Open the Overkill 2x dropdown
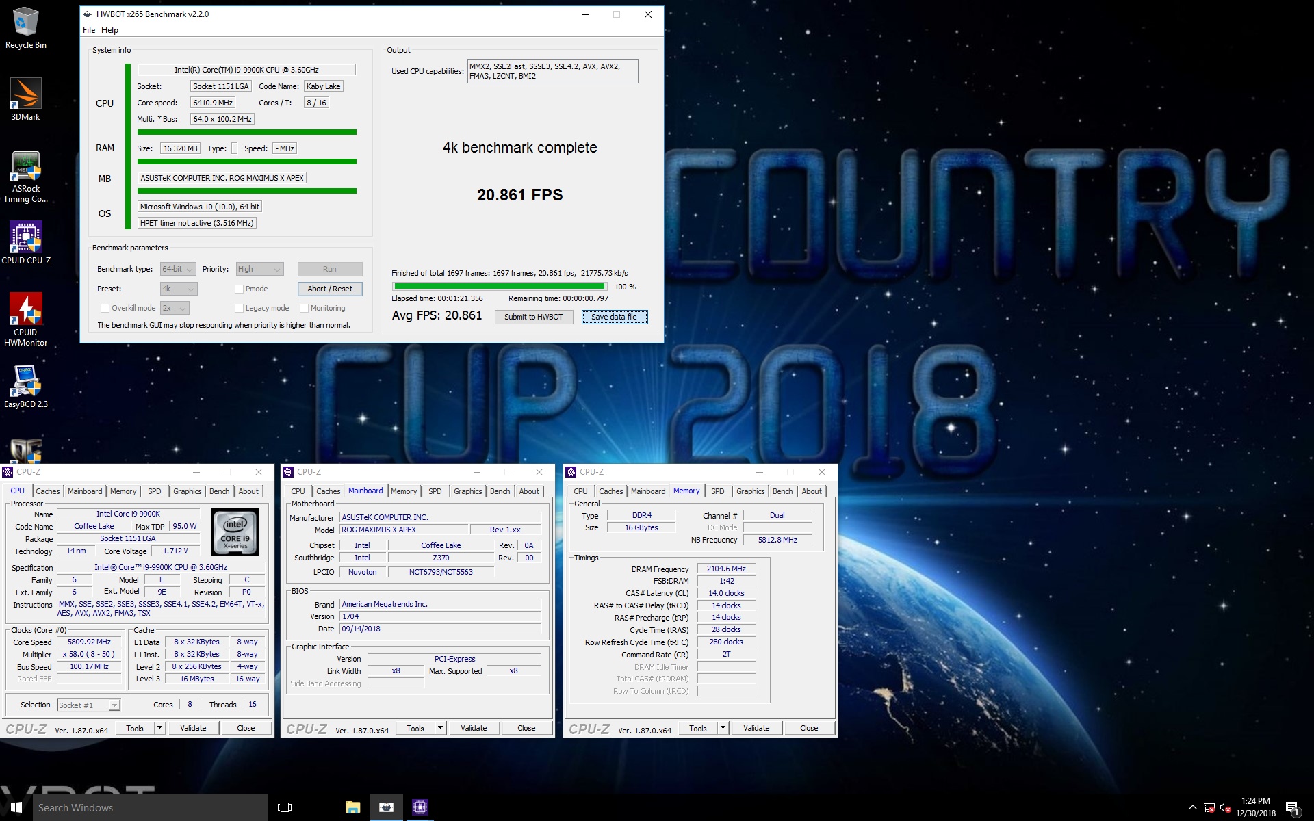Image resolution: width=1314 pixels, height=821 pixels. 175,308
